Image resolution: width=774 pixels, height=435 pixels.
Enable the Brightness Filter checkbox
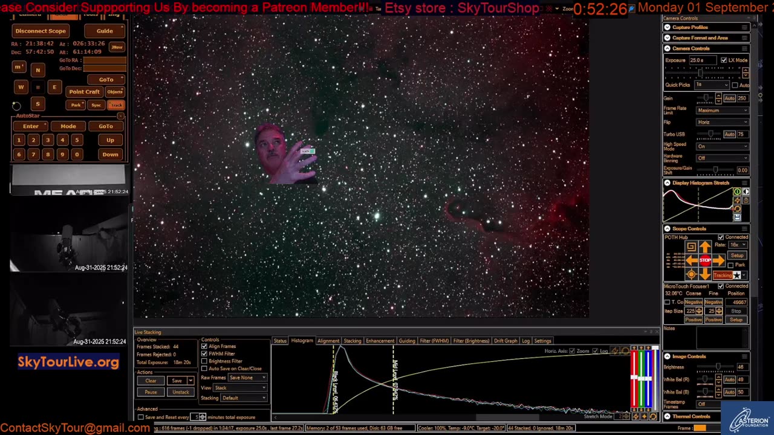tap(204, 361)
